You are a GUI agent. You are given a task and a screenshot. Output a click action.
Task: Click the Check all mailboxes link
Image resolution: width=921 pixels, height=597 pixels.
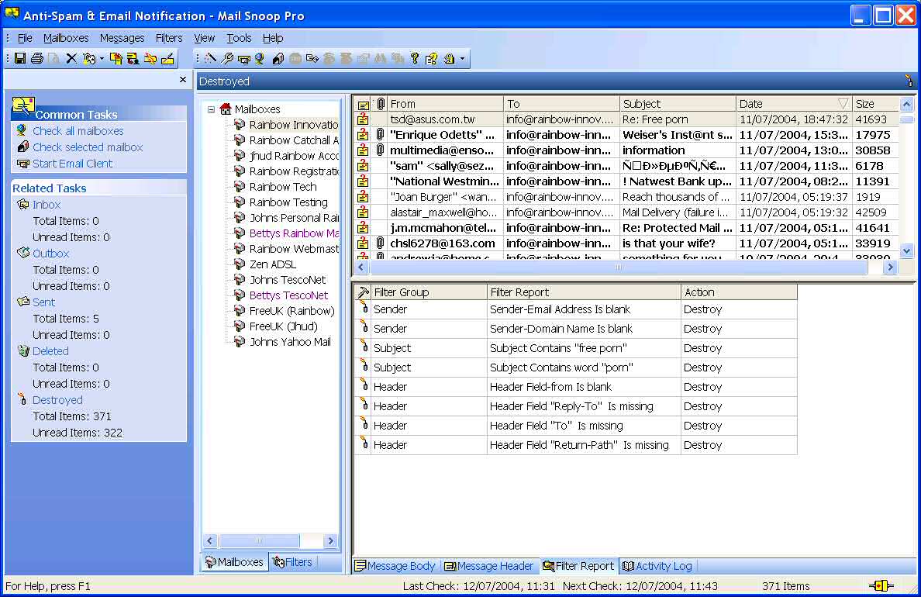click(78, 131)
